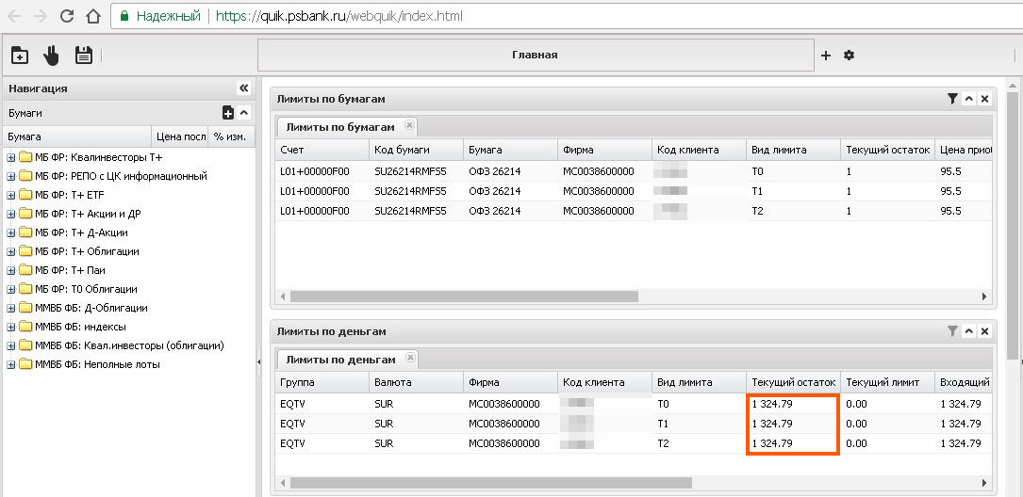
Task: Click the add folder icon in toolbar
Action: 19,56
